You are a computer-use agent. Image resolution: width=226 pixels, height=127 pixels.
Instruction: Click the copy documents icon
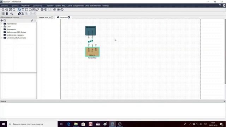(19, 14)
